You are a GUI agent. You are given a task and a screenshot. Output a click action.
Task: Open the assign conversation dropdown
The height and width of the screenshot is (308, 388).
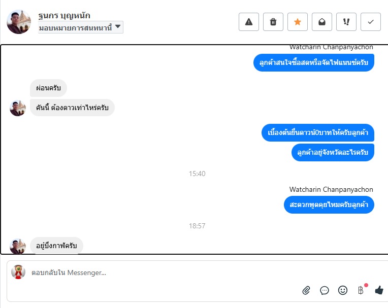(x=80, y=27)
